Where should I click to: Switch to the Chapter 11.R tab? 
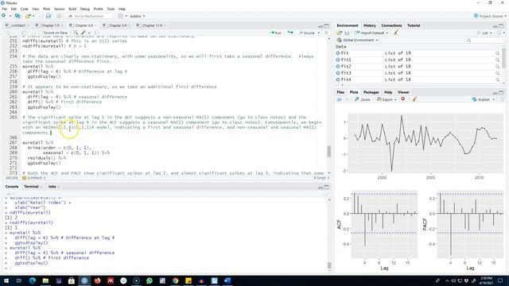point(152,25)
